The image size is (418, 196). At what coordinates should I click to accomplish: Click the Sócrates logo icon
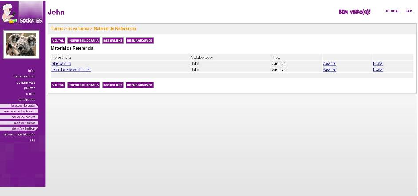(22, 13)
